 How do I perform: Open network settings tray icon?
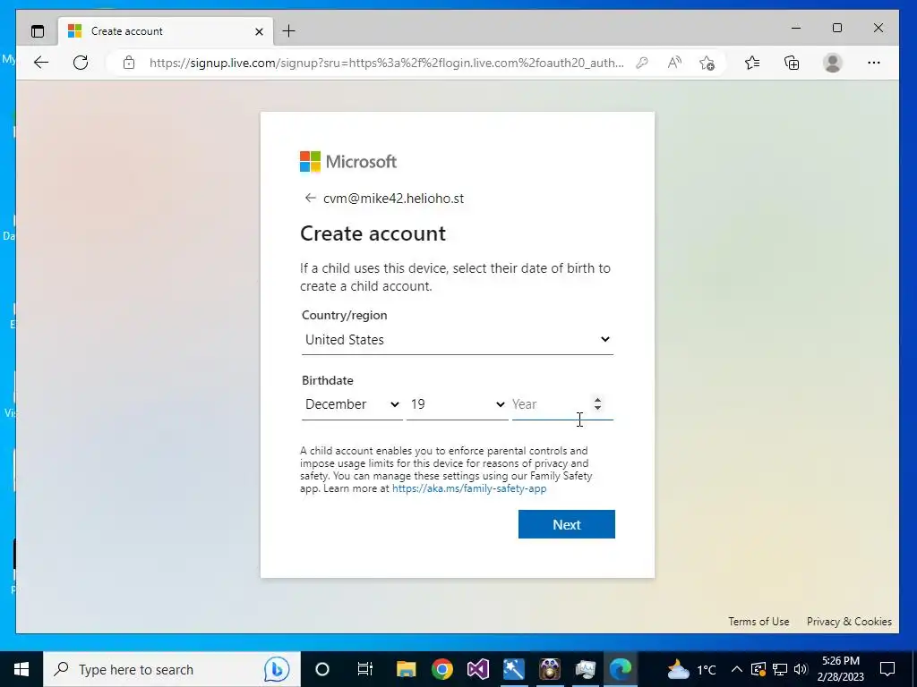coord(780,669)
